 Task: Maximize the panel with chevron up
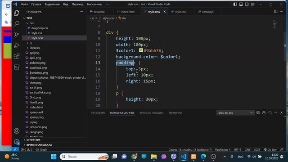[275, 112]
